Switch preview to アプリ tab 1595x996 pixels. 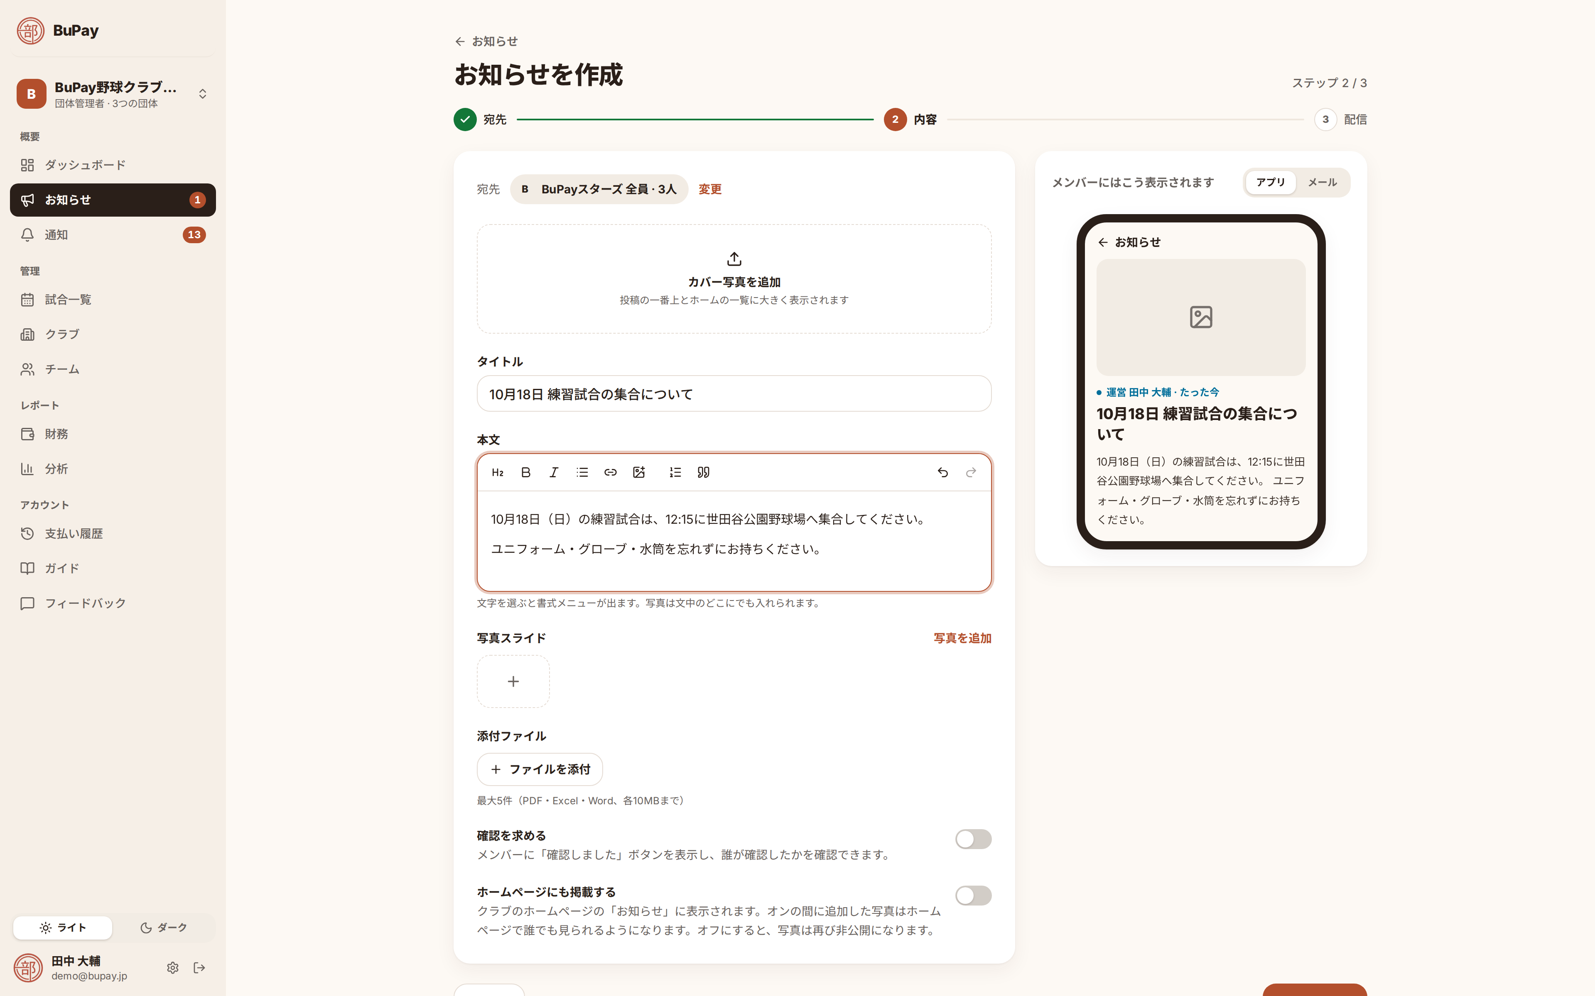pyautogui.click(x=1270, y=183)
